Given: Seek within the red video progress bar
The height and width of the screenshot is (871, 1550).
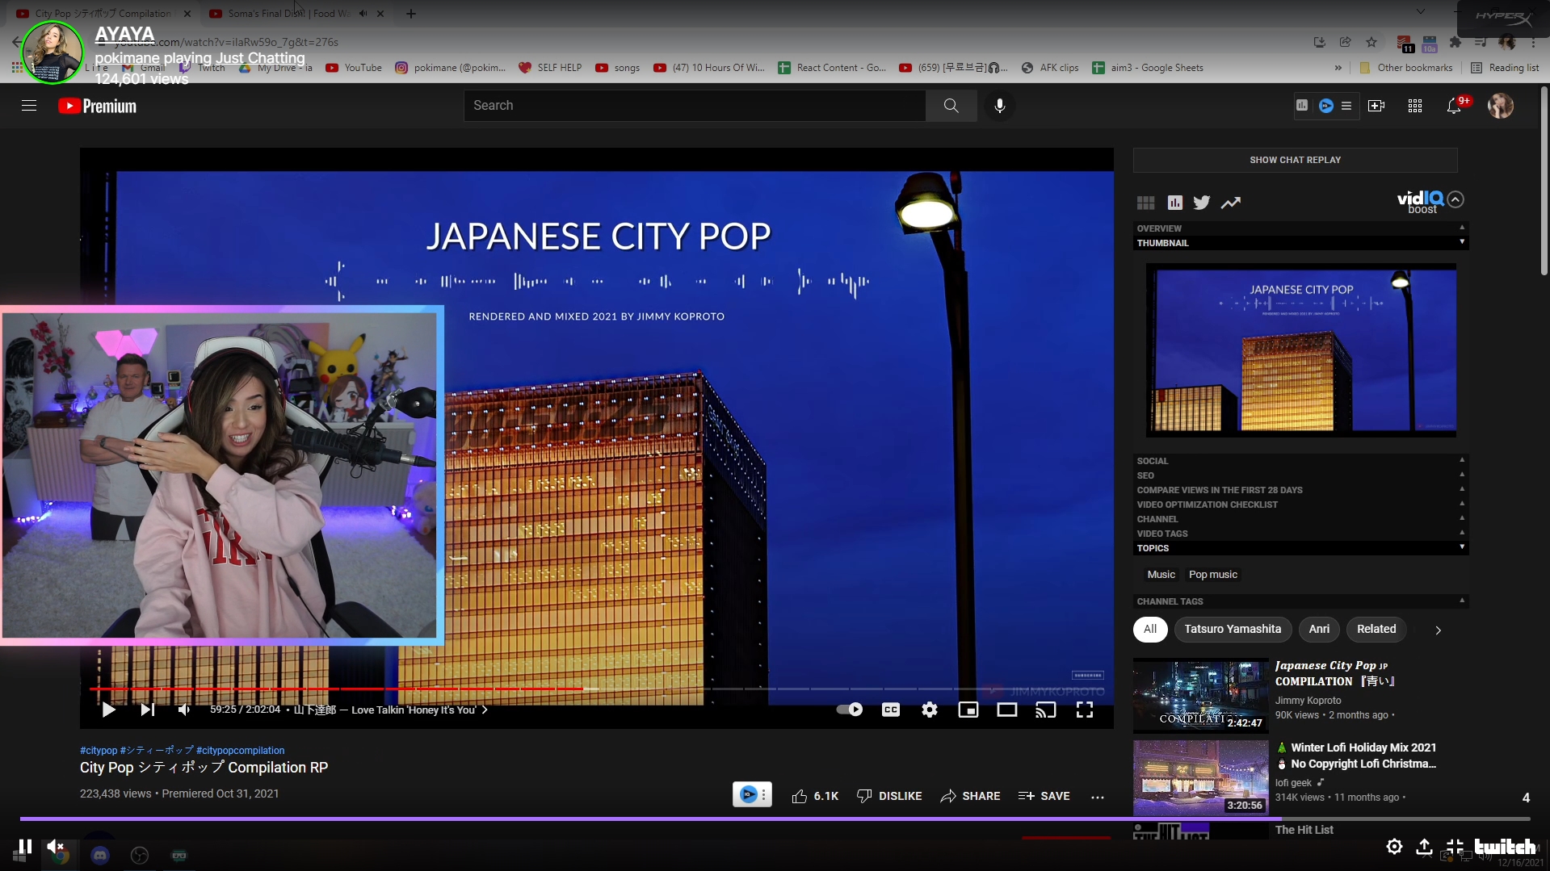Looking at the screenshot, I should (x=337, y=689).
